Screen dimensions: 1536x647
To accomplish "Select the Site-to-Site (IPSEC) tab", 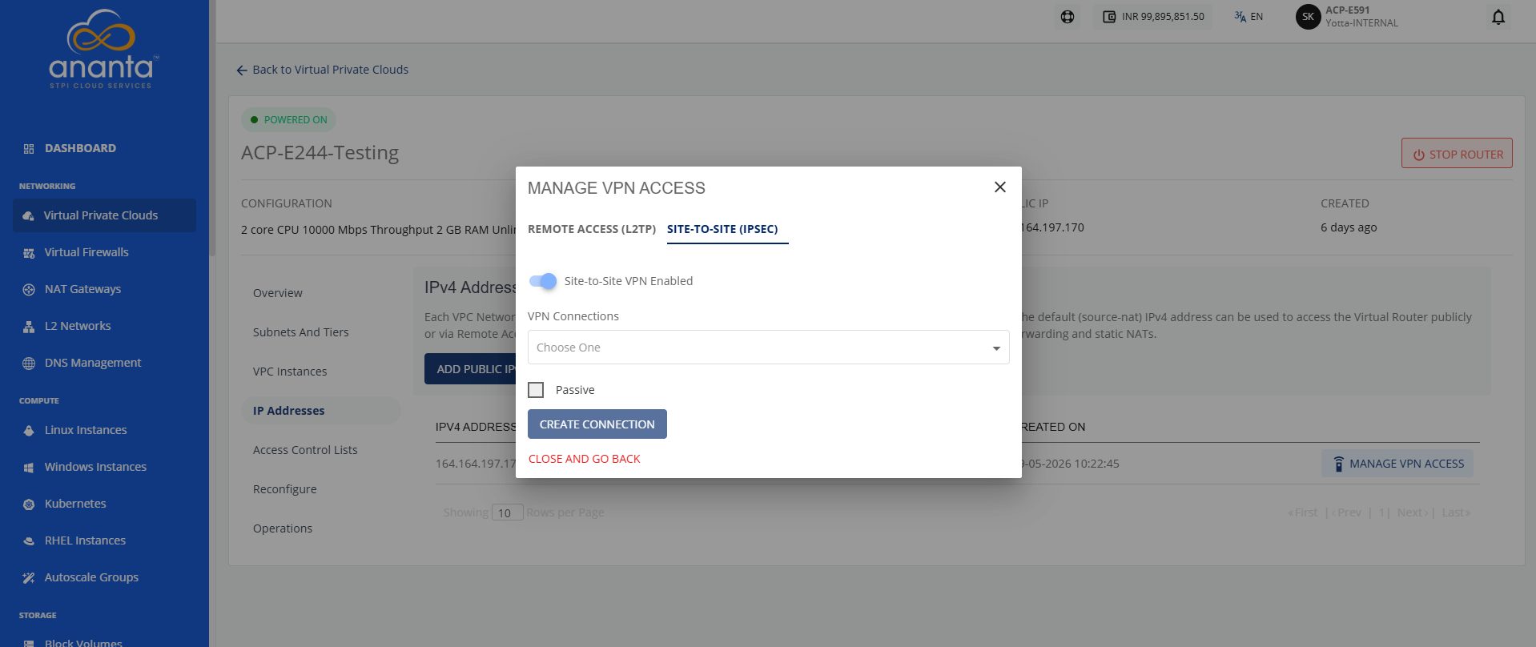I will pyautogui.click(x=722, y=229).
